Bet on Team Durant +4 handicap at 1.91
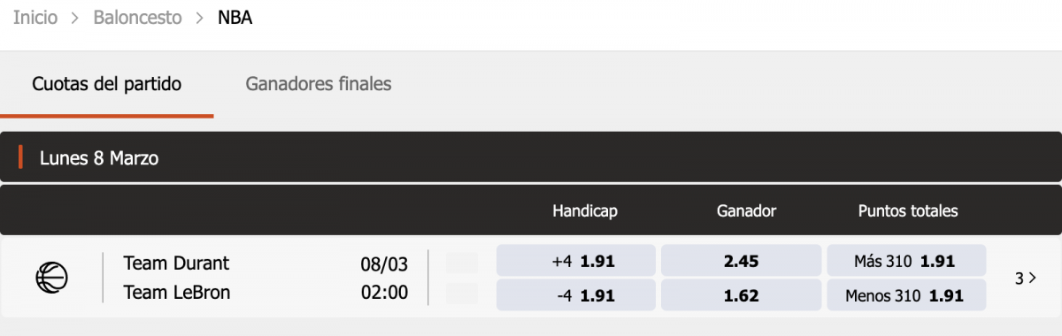The width and height of the screenshot is (1062, 336). (x=576, y=262)
